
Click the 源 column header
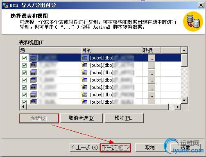point(50,50)
